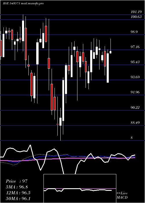Viewport: 145px width, 203px height.
Task: Open the mail.munafa.pro watermark link
Action: pos(32,3)
